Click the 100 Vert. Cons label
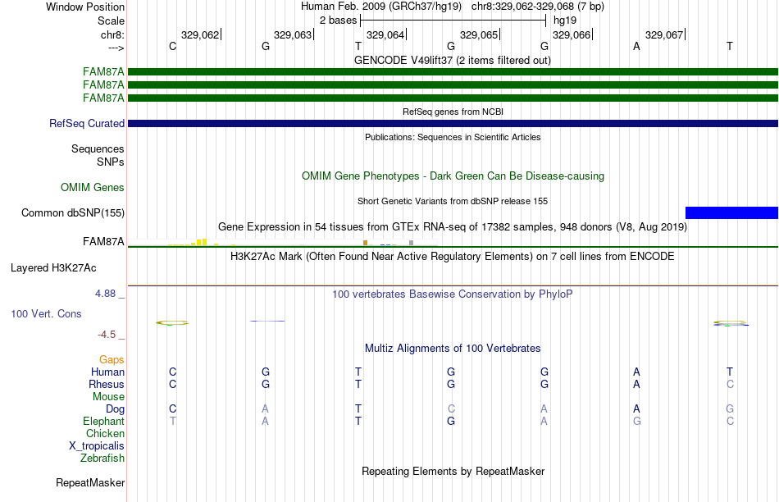 click(46, 313)
